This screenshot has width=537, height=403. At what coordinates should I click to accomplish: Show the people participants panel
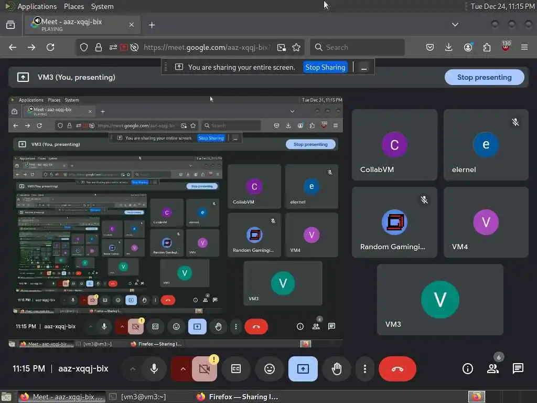click(493, 369)
